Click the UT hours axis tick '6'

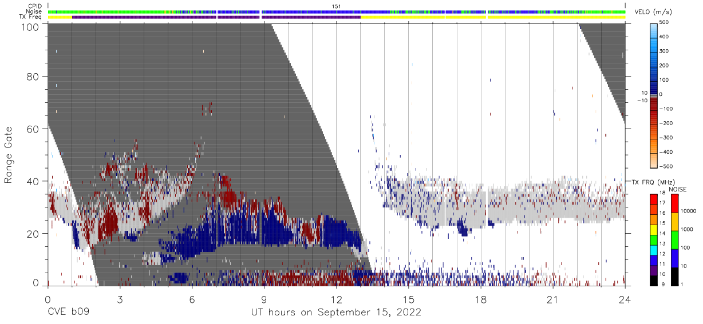coord(192,299)
